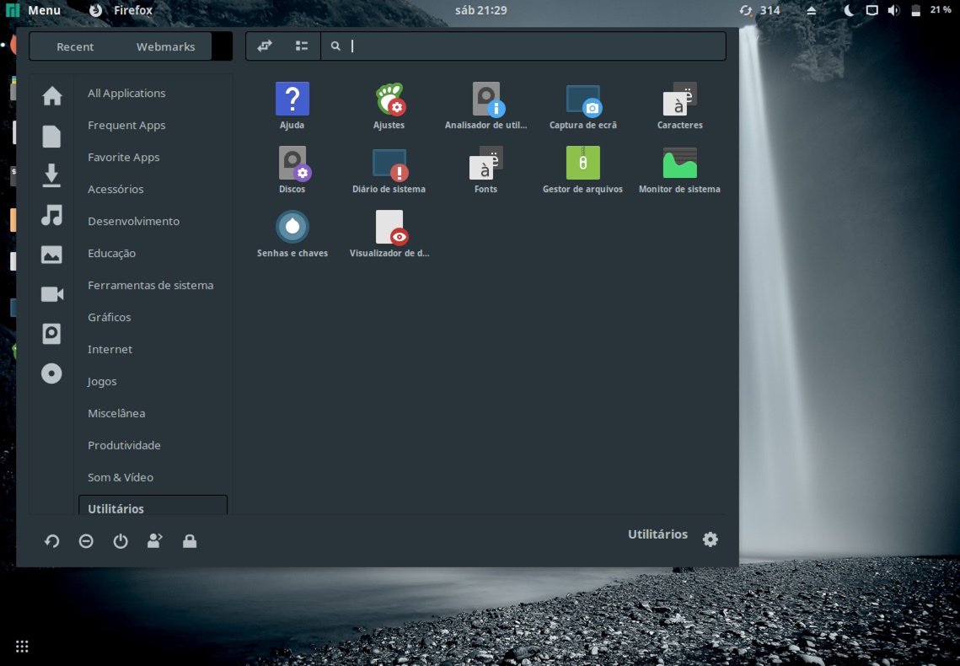This screenshot has height=666, width=960.
Task: Expand the Utilitários category options gear
Action: [x=710, y=539]
